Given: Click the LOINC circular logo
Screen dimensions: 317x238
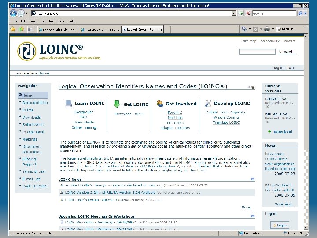Looking at the screenshot, I should [x=27, y=51].
